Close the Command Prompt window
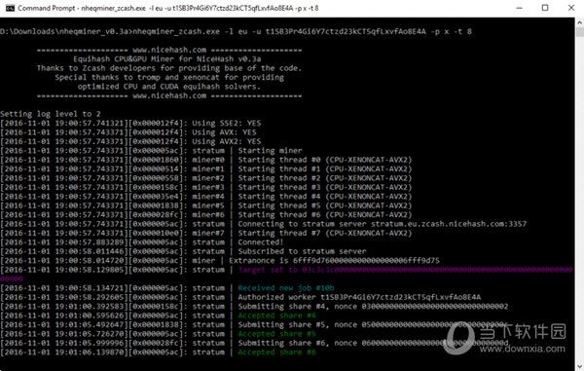584x371 pixels. 571,8
